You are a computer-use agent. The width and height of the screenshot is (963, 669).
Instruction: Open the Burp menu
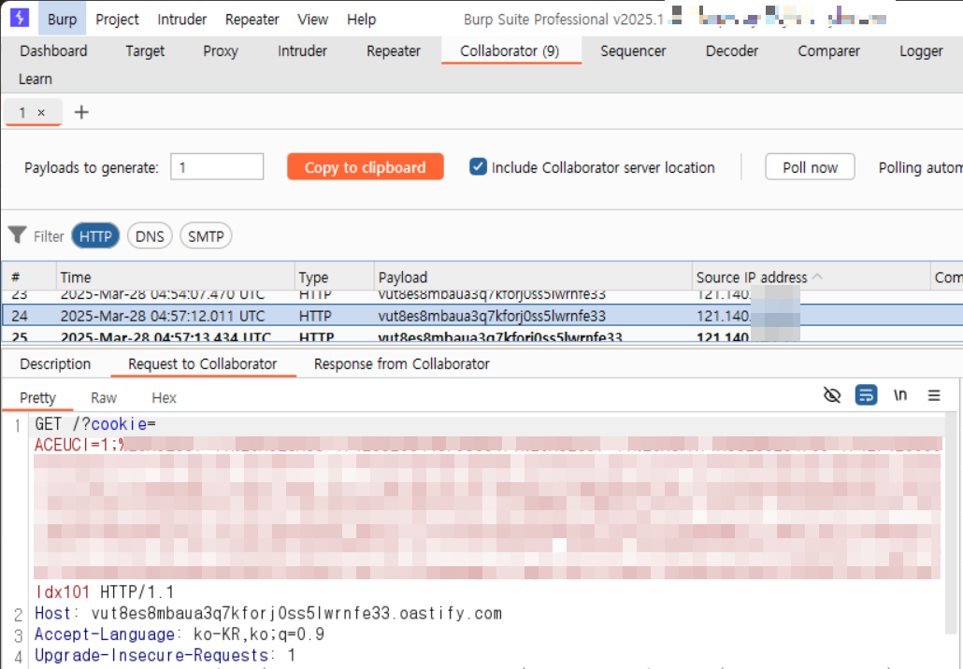62,19
